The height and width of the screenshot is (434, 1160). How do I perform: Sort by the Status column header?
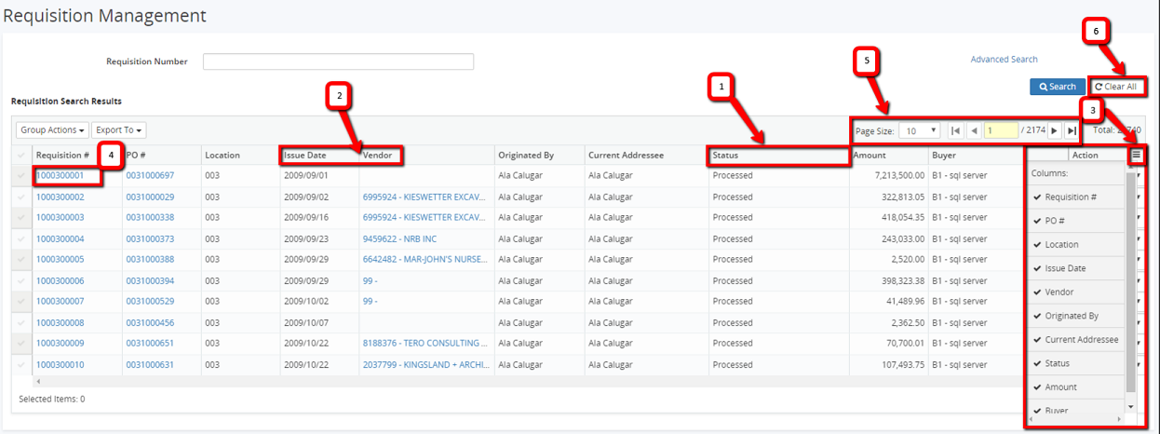click(x=725, y=156)
